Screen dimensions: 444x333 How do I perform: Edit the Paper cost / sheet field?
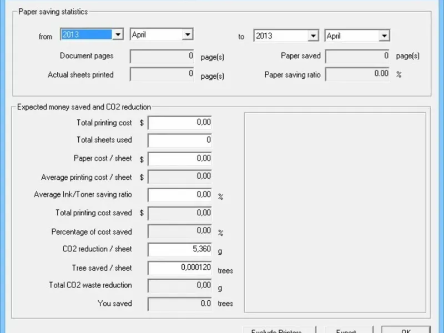point(179,159)
